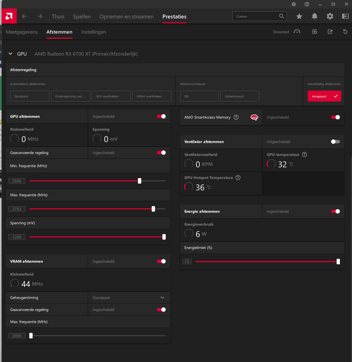Enable Ventilator afstemmen switch

[x=336, y=142]
